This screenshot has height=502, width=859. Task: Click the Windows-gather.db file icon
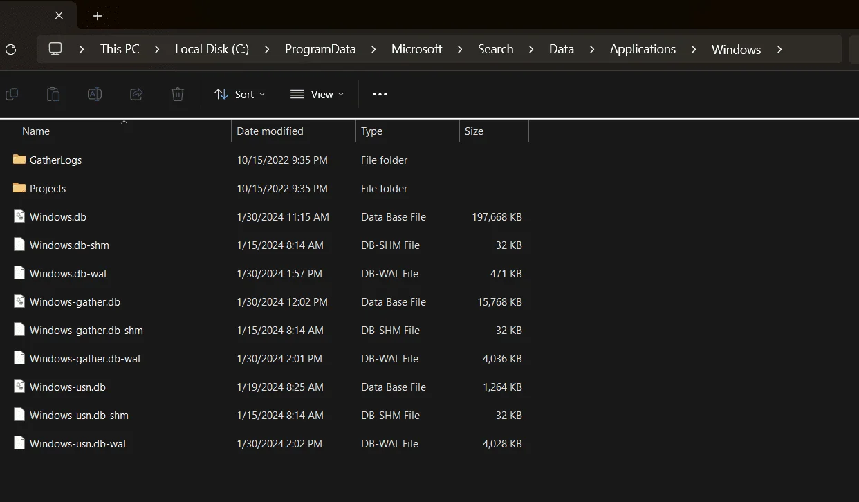click(19, 301)
